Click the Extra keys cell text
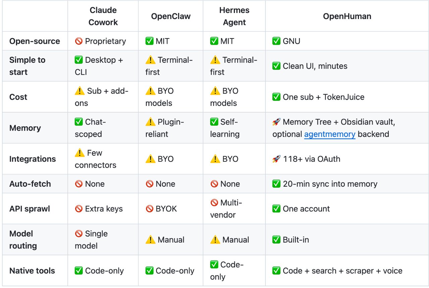The width and height of the screenshot is (429, 288). coord(104,209)
